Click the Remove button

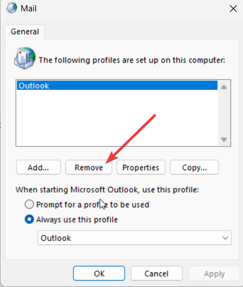pos(89,167)
